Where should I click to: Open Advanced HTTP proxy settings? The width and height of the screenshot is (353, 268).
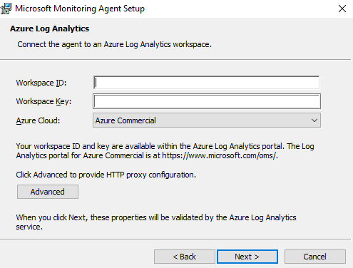coord(48,192)
